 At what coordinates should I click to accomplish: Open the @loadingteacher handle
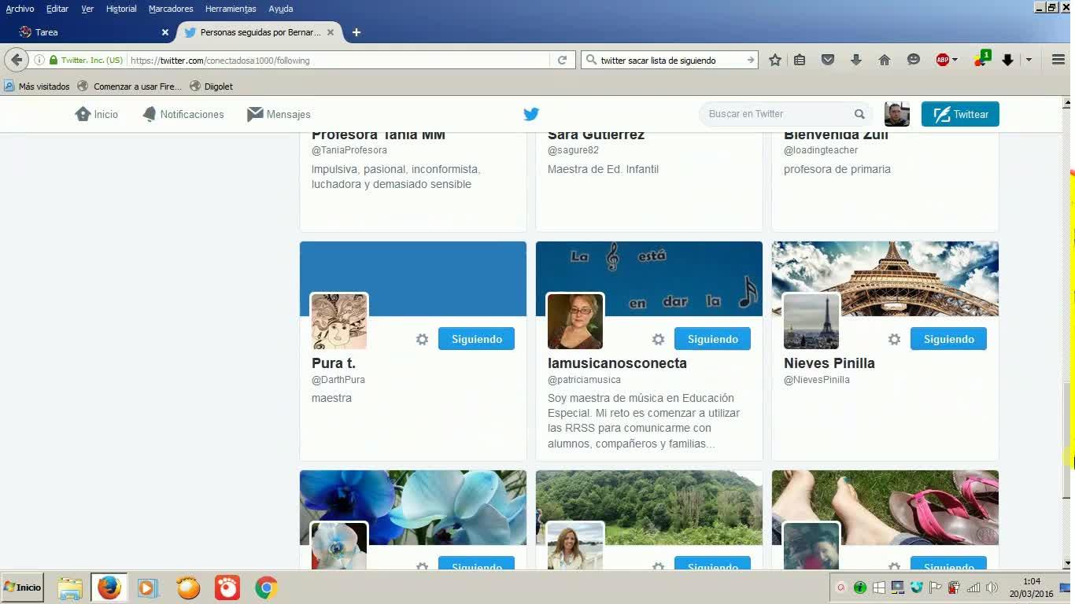point(821,150)
